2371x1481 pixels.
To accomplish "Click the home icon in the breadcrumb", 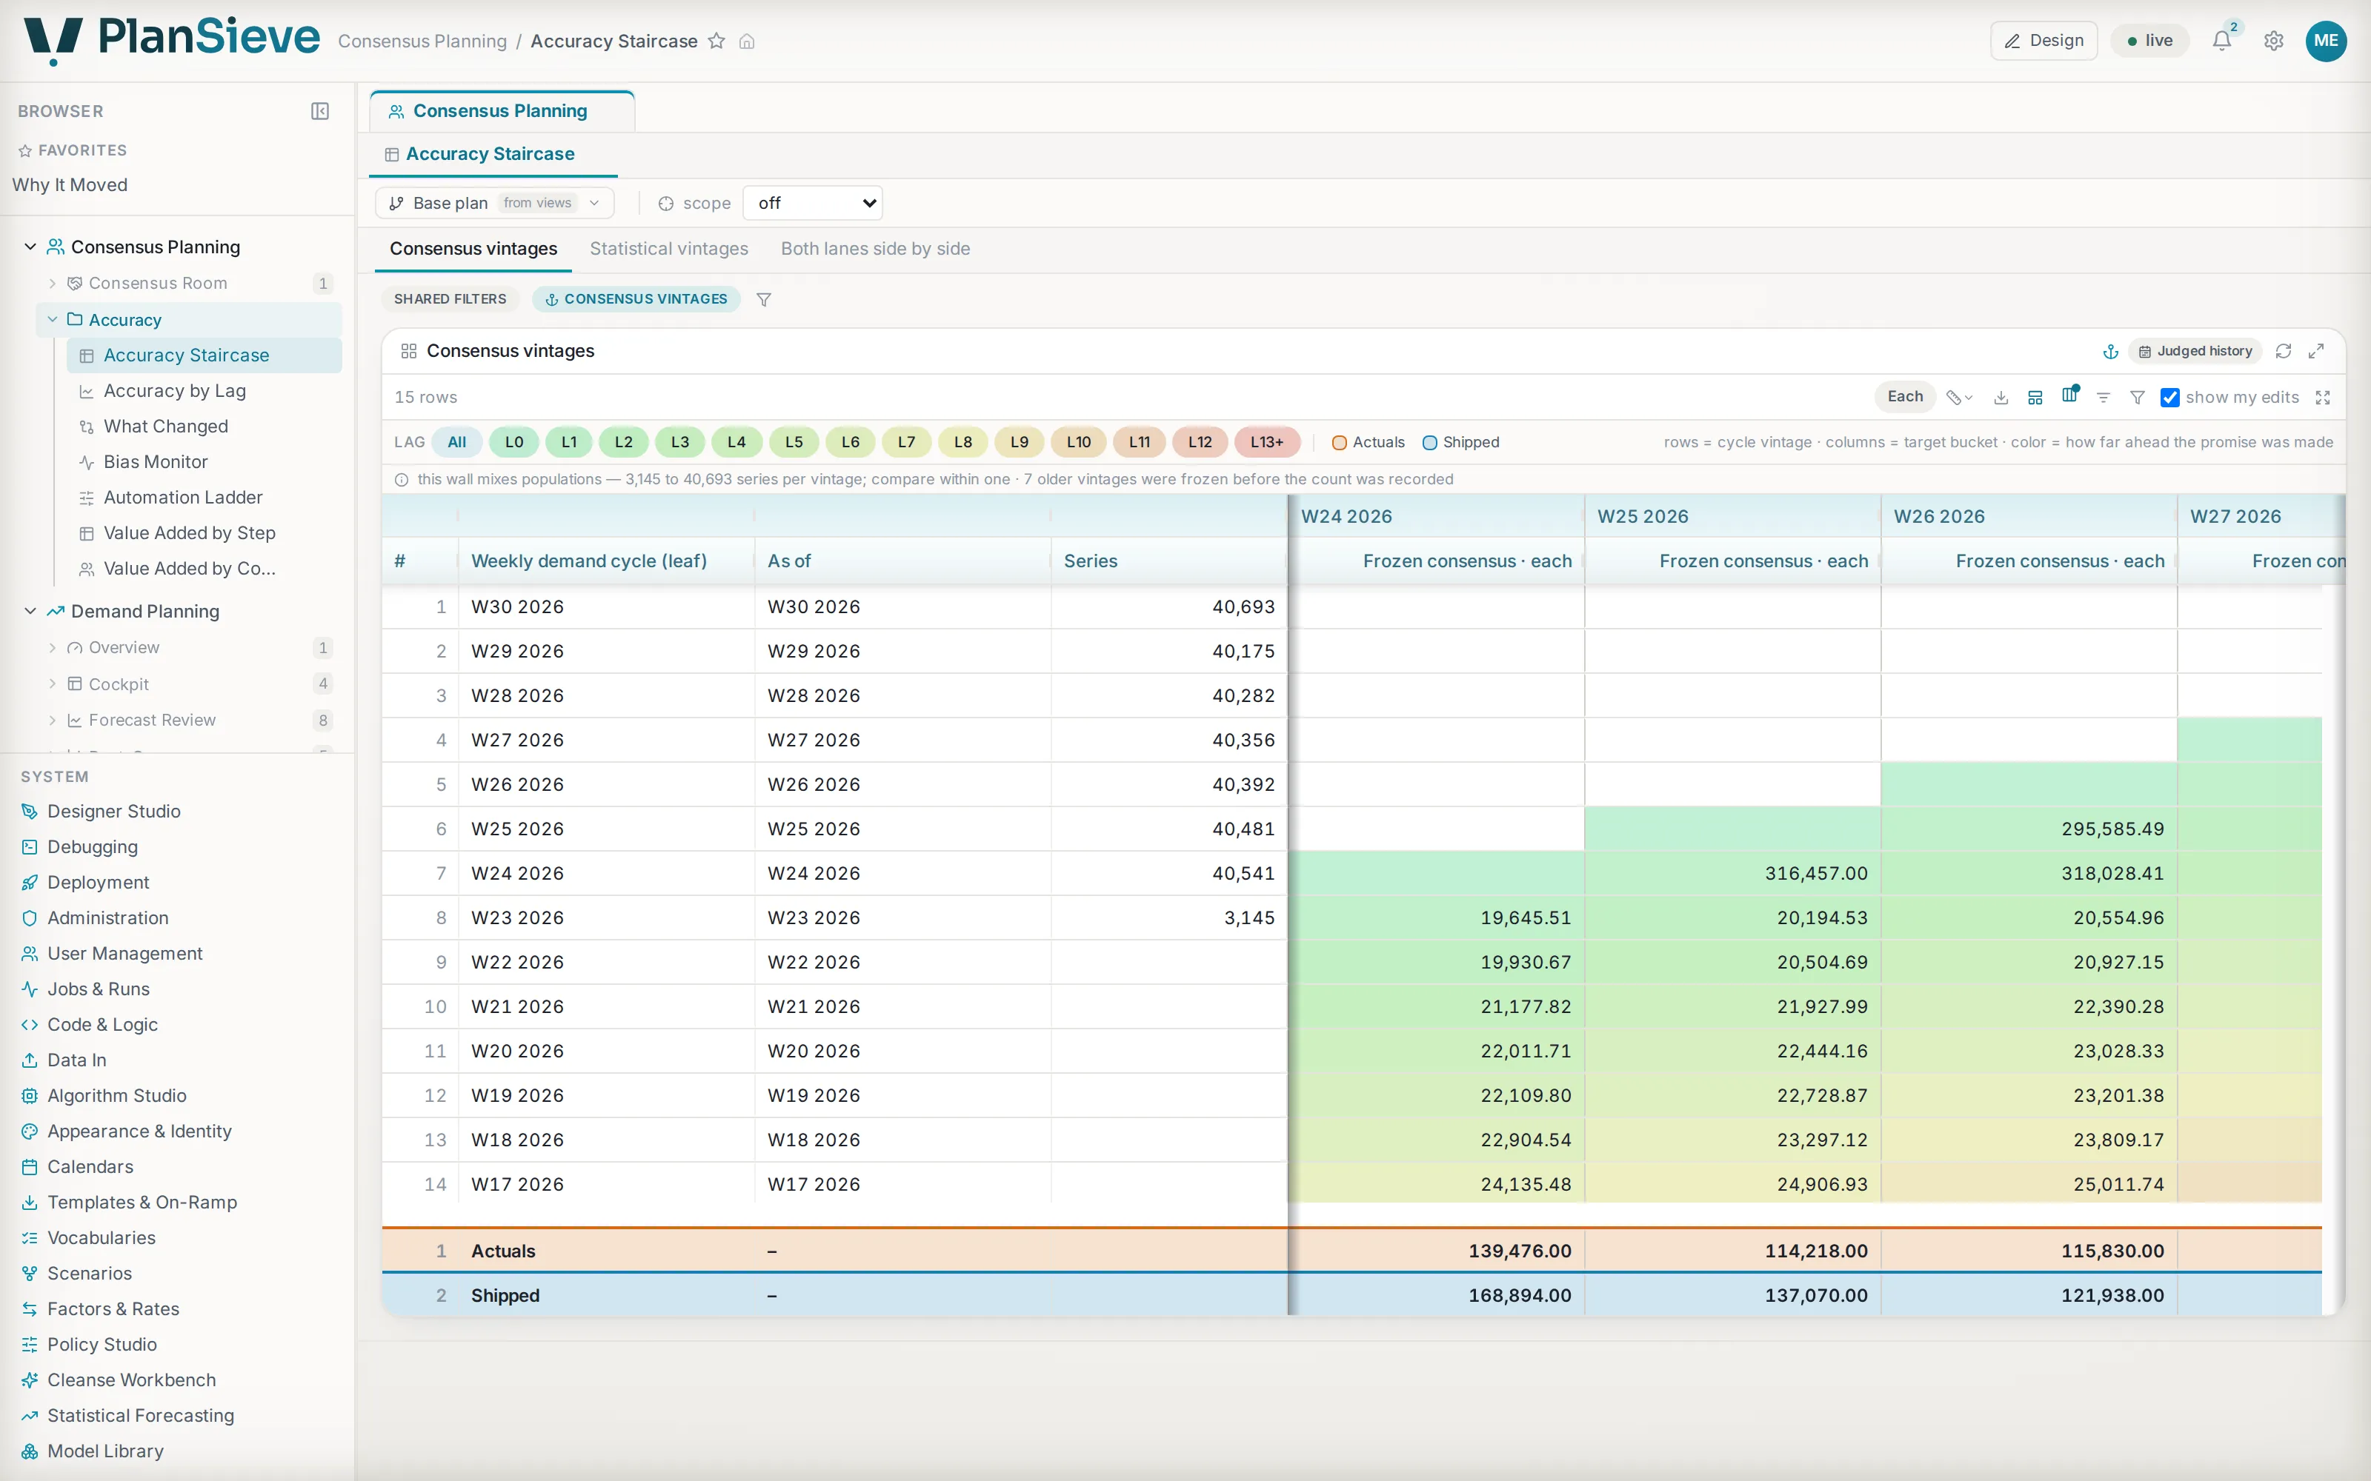I will click(x=747, y=41).
